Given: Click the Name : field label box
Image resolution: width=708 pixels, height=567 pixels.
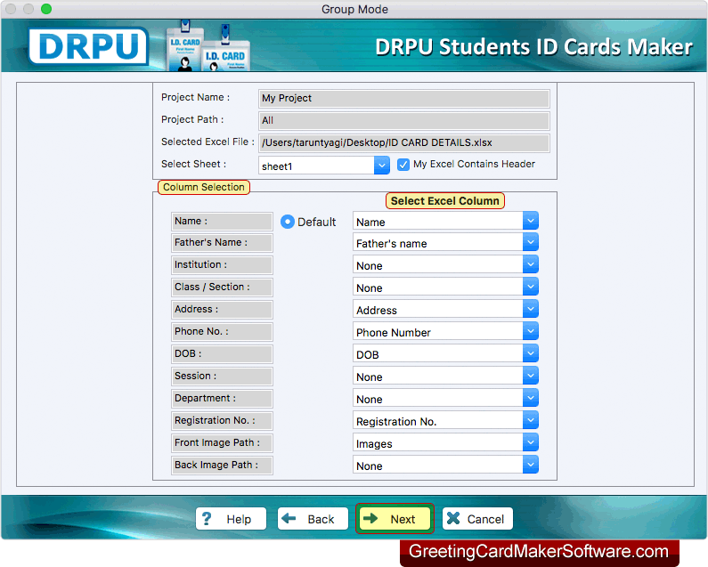Looking at the screenshot, I should click(x=222, y=222).
